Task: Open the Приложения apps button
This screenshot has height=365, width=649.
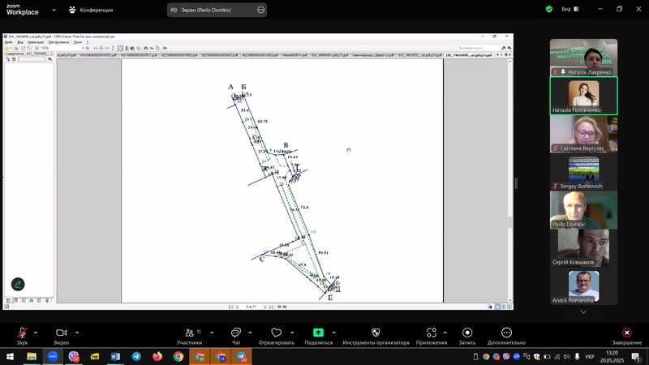Action: 432,336
